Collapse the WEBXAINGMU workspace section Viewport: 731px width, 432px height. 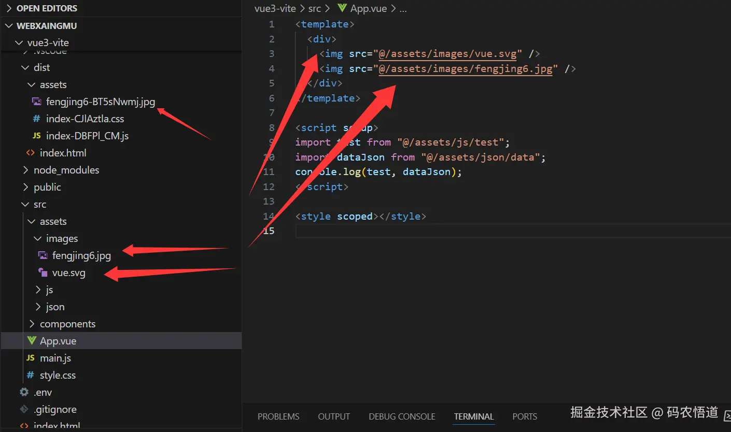tap(9, 26)
